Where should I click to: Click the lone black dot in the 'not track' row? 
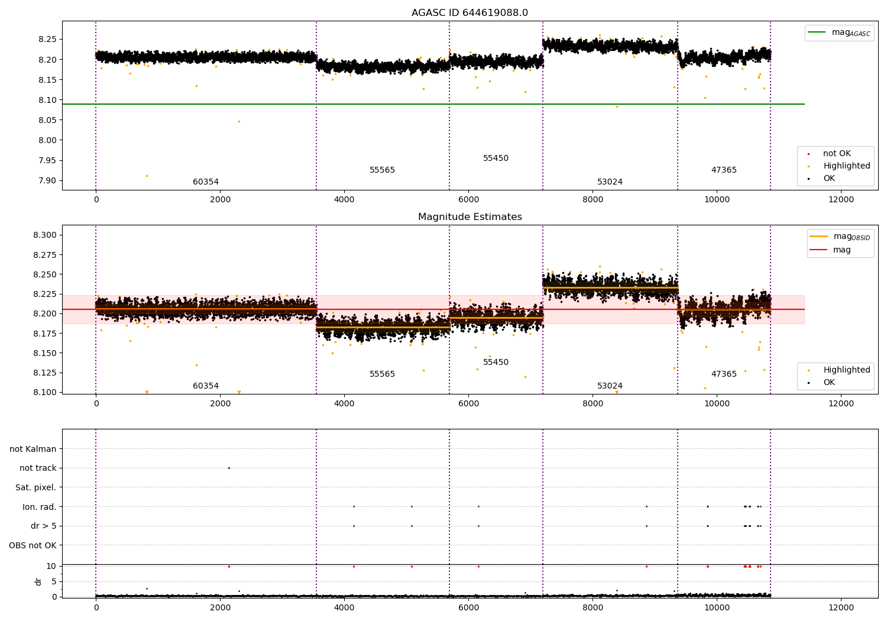(x=229, y=468)
